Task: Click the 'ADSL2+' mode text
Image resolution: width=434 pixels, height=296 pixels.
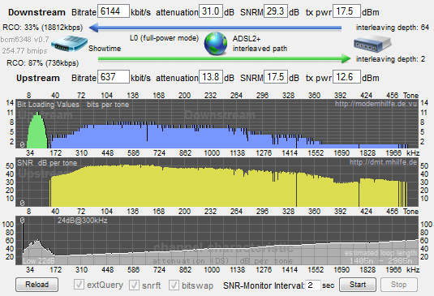Action: coord(247,39)
